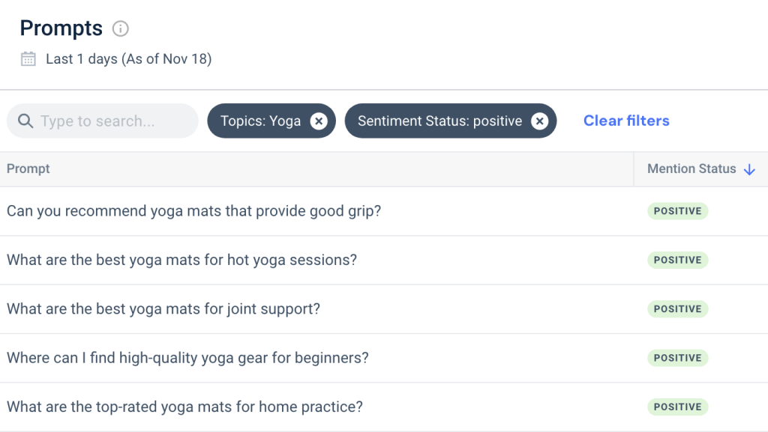Click the calendar icon near date range
This screenshot has width=768, height=432.
click(x=28, y=58)
